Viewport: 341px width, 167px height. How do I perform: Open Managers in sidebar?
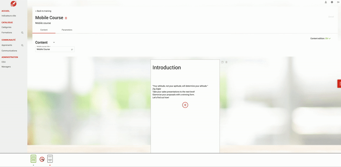6,67
